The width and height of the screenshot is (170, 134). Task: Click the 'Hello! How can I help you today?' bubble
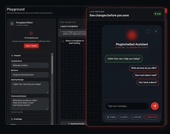click(124, 59)
